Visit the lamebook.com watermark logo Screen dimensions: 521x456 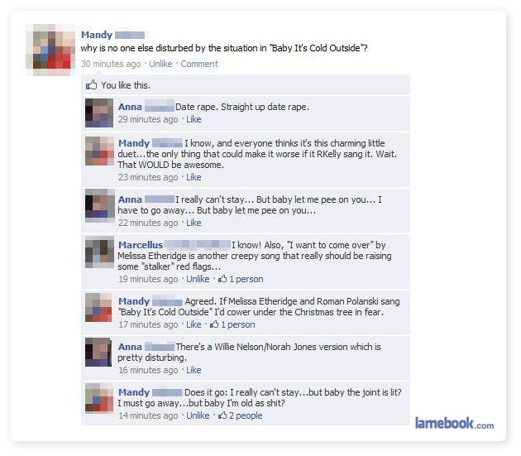(x=454, y=423)
